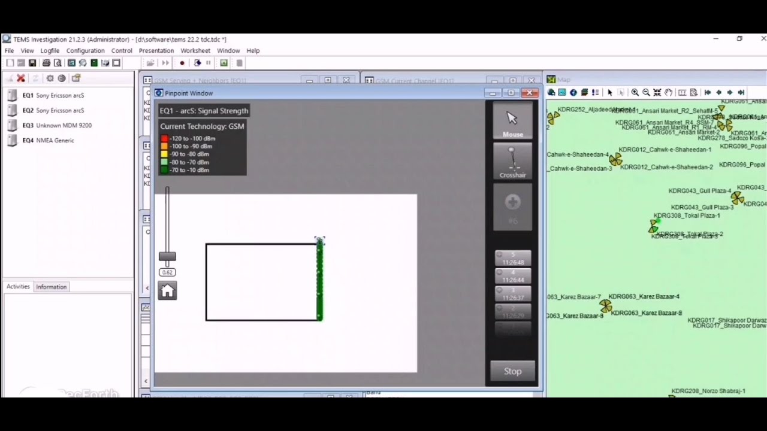The height and width of the screenshot is (431, 767).
Task: Click the KDRG063_Karez Bazaar-4 label on map
Action: (x=644, y=296)
